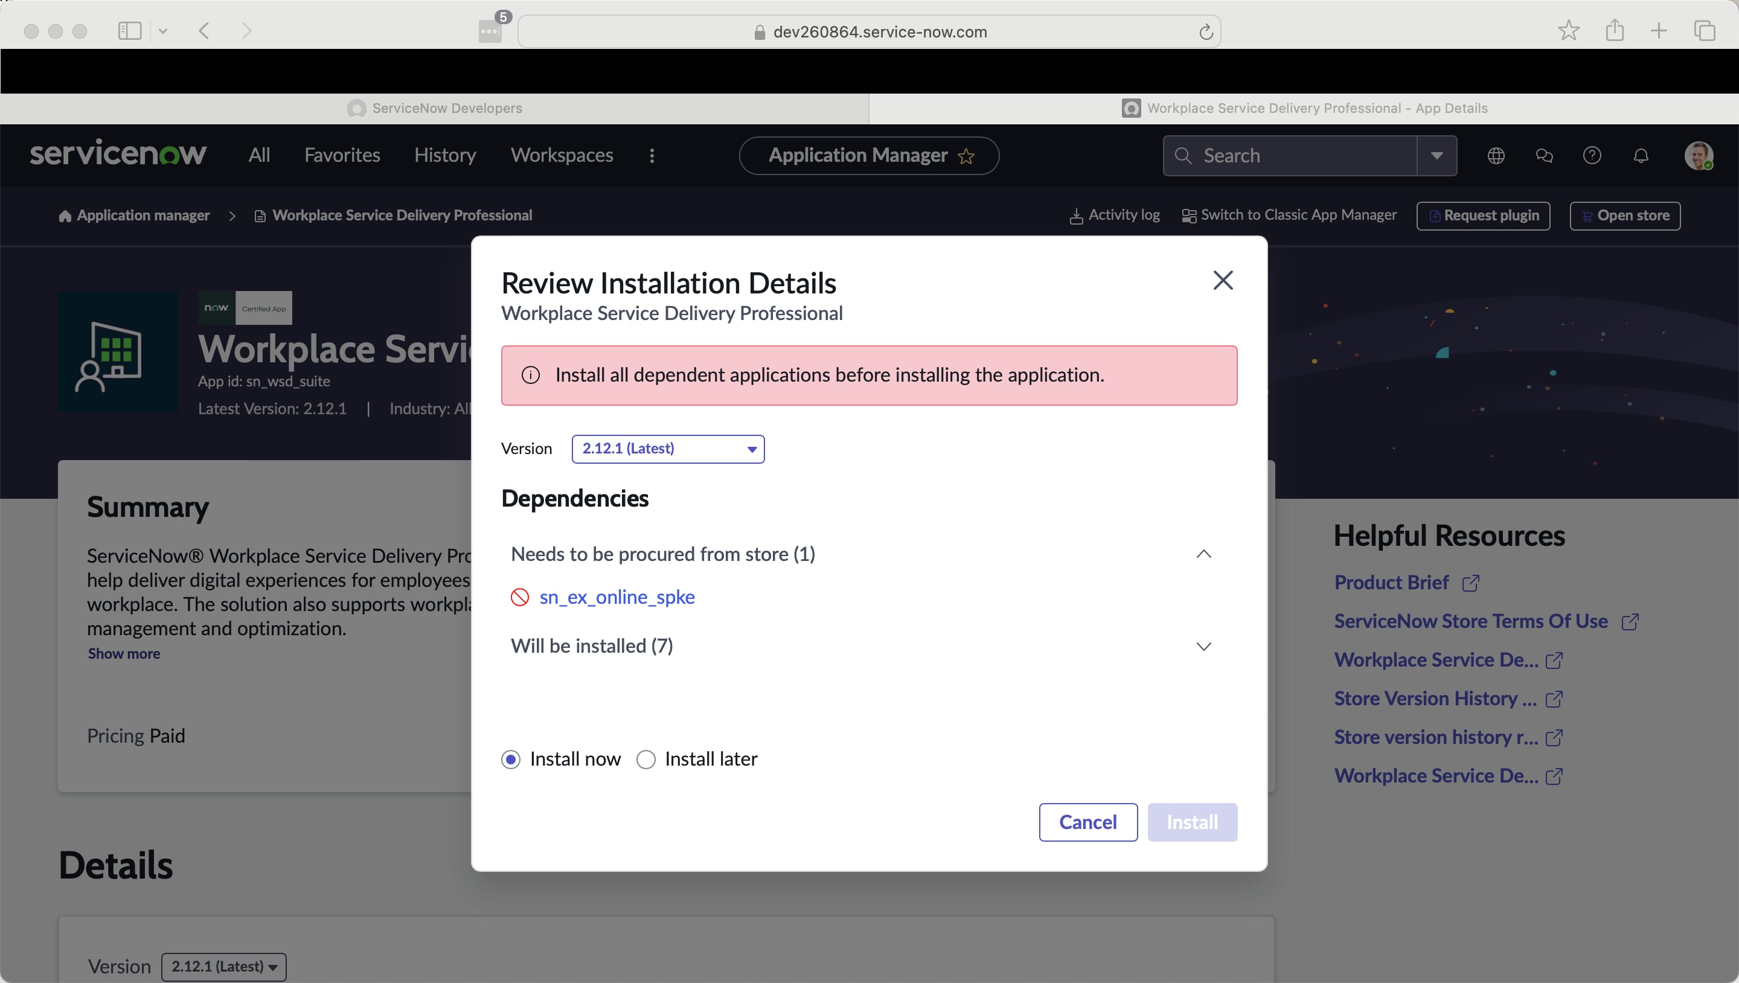Click the help question mark icon
Viewport: 1739px width, 983px height.
click(1592, 155)
